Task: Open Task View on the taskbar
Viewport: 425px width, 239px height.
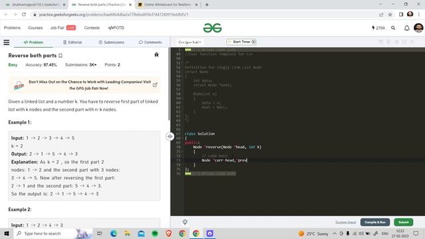Action: tap(99, 233)
